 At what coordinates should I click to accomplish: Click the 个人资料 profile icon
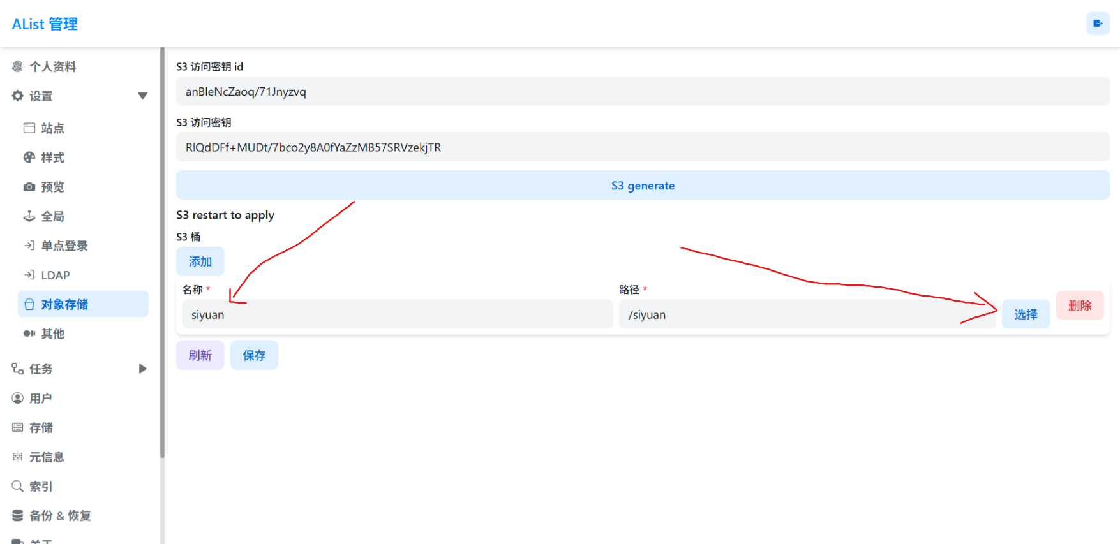coord(17,66)
